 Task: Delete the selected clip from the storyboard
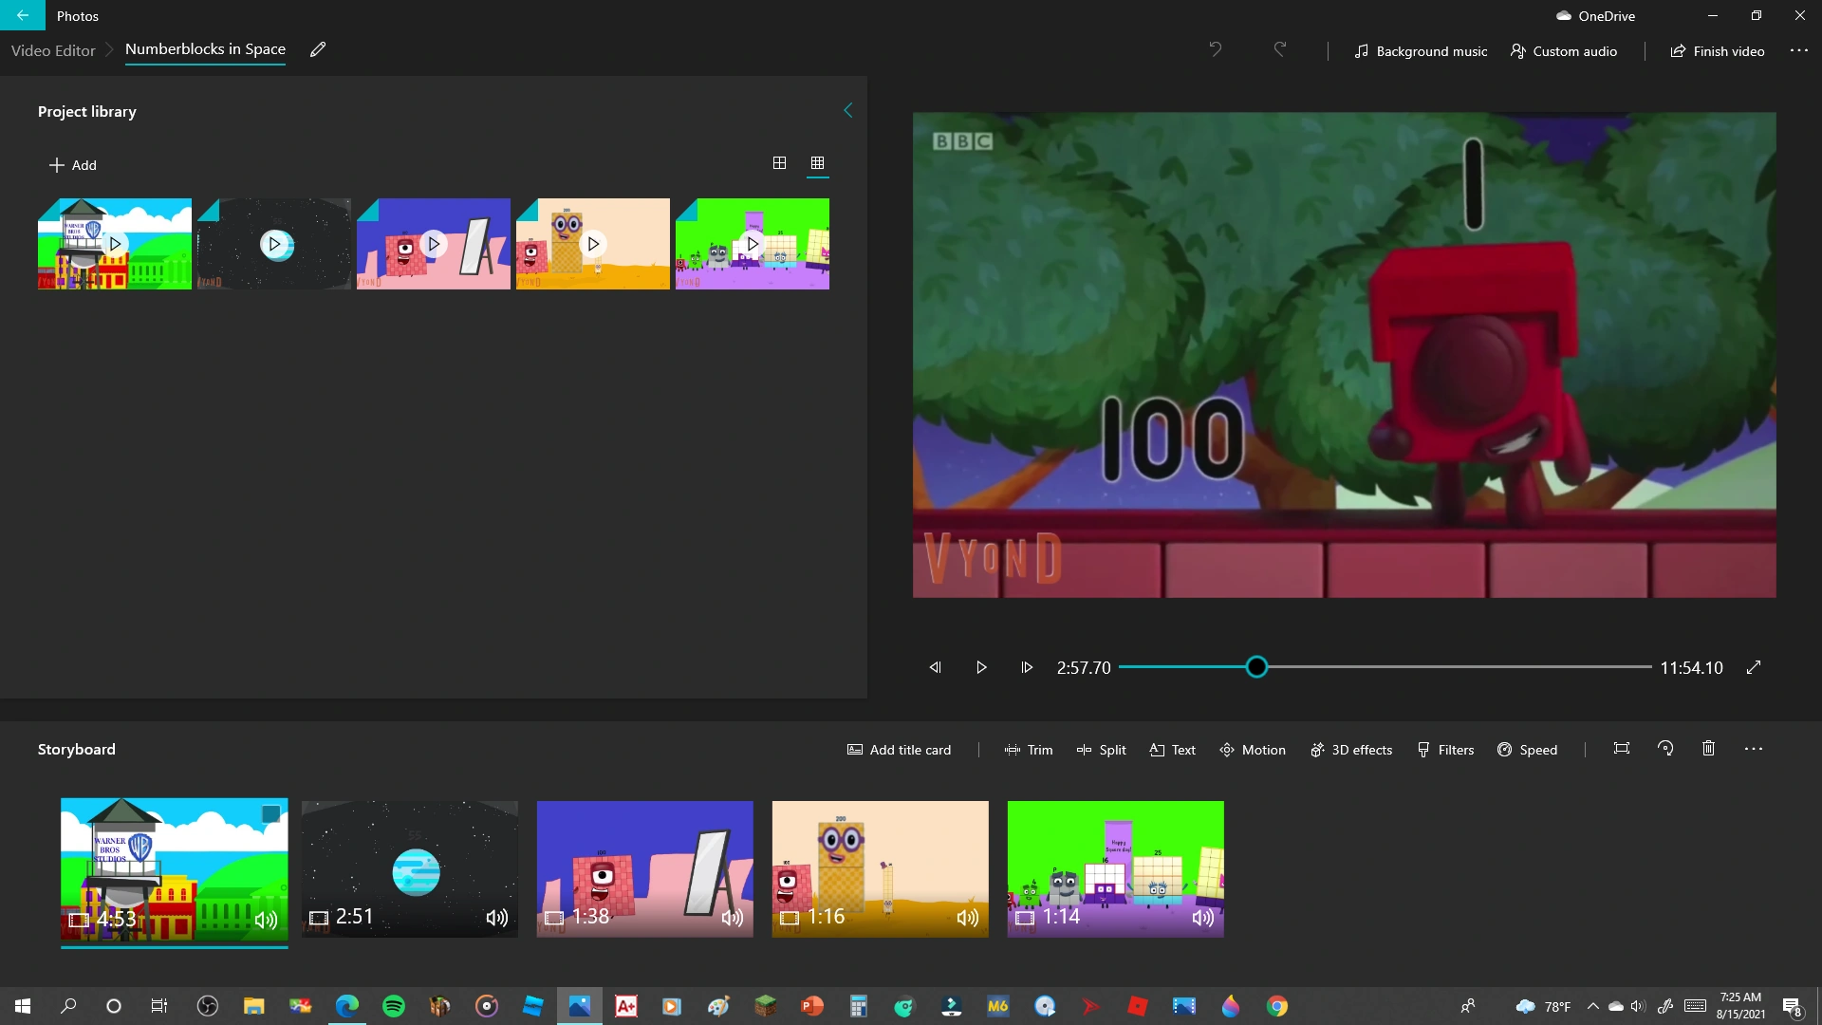pyautogui.click(x=1708, y=749)
